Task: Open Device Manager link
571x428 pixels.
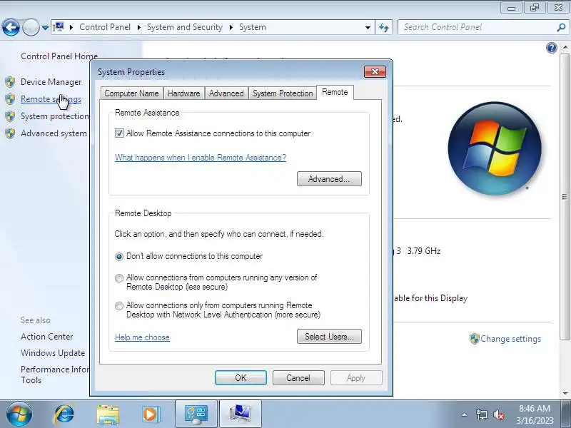Action: coord(51,82)
